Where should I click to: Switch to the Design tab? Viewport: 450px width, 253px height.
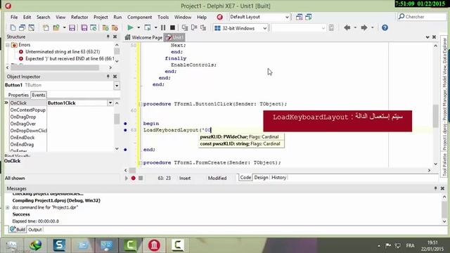[261, 178]
